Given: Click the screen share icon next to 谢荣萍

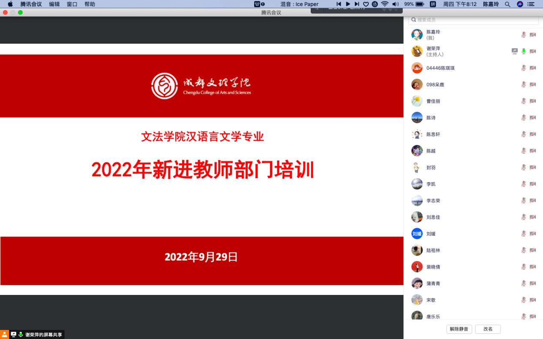Looking at the screenshot, I should pyautogui.click(x=515, y=51).
